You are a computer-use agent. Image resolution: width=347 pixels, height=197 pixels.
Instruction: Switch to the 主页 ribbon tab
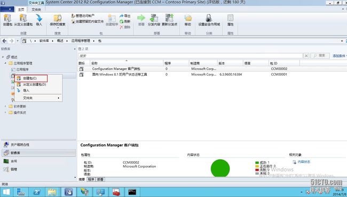21,10
